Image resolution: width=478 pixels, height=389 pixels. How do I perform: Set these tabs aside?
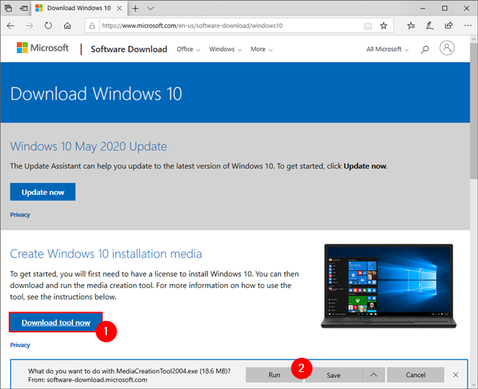[24, 8]
